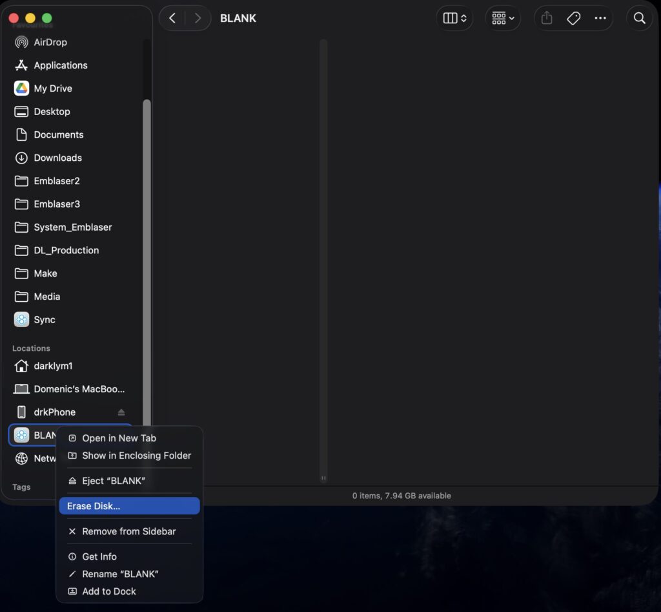Click the More actions ellipsis icon
Image resolution: width=661 pixels, height=612 pixels.
600,19
